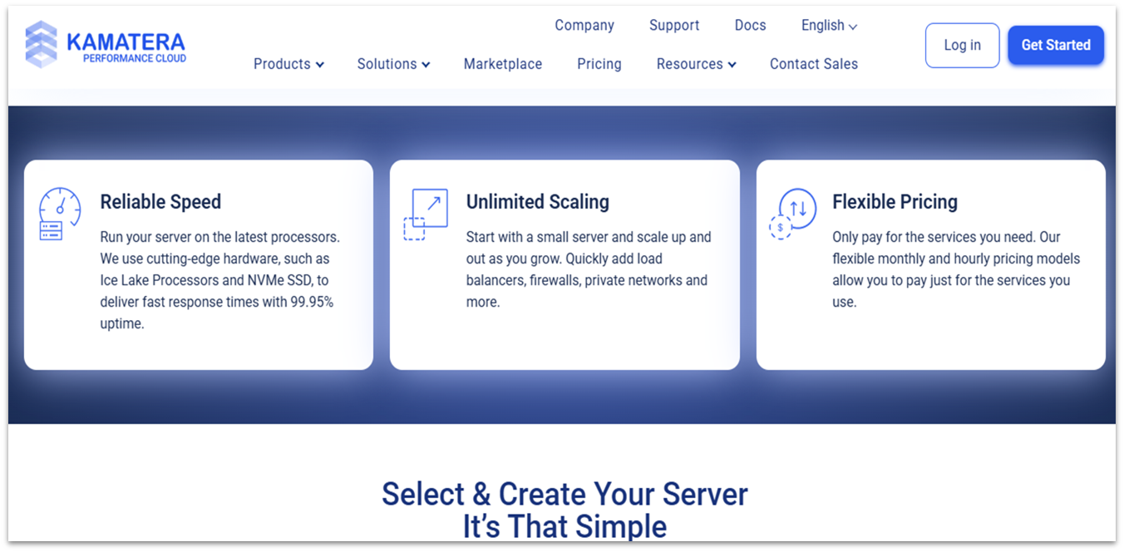Expand the Solutions dropdown menu
This screenshot has width=1124, height=552.
[393, 64]
